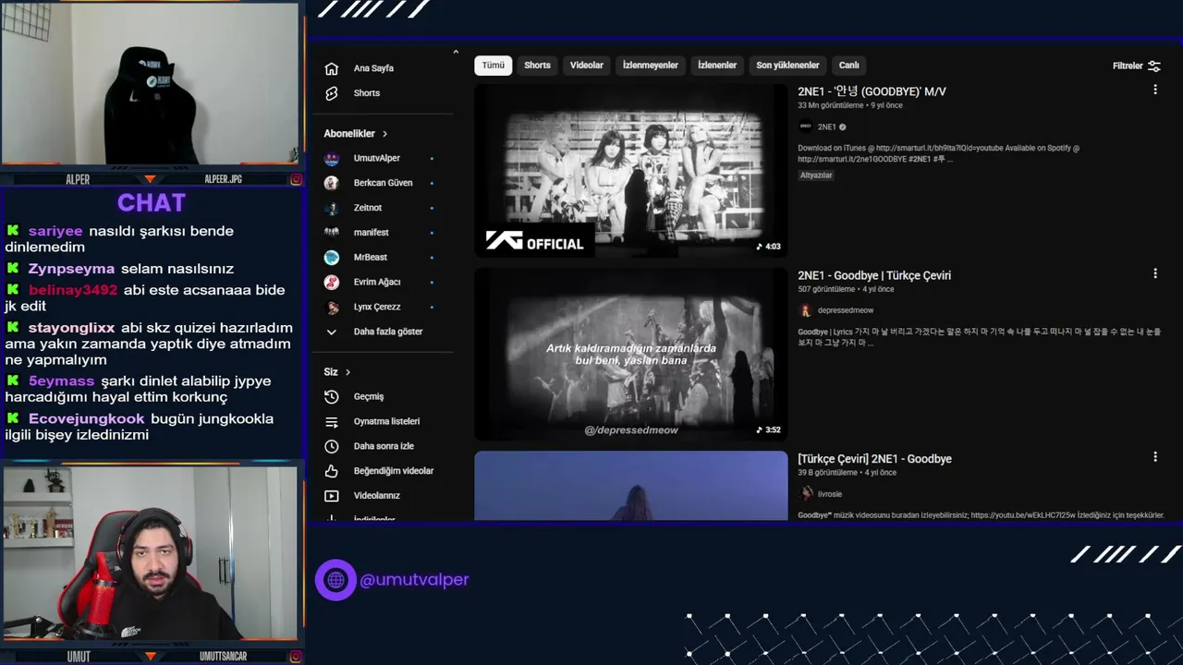Open video title 2NE1 - Goodbye | Türkçe Çeviri
Viewport: 1183px width, 665px height.
pos(874,275)
